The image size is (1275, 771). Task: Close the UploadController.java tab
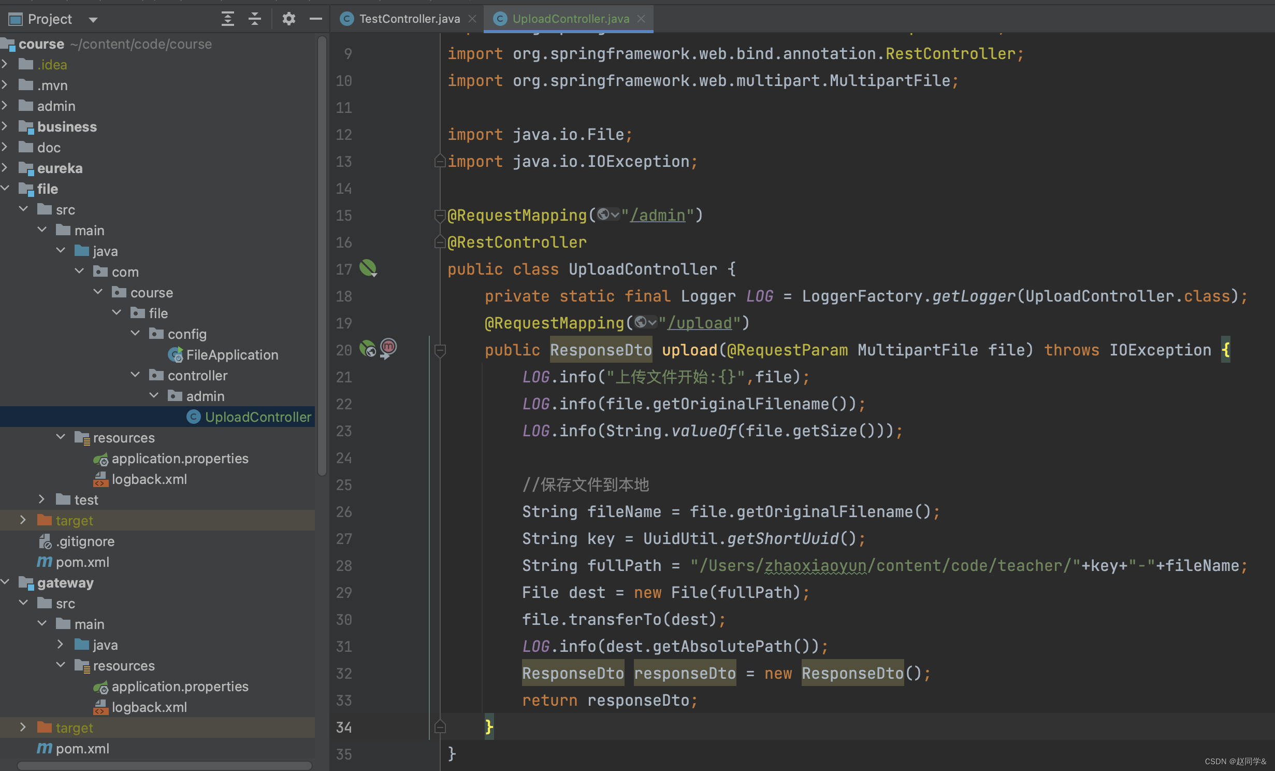pyautogui.click(x=641, y=19)
